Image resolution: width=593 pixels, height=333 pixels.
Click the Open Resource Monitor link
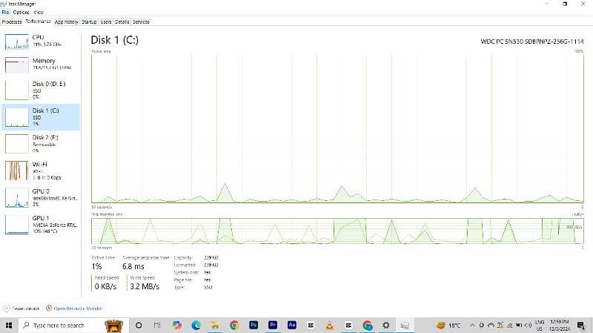tap(74, 308)
